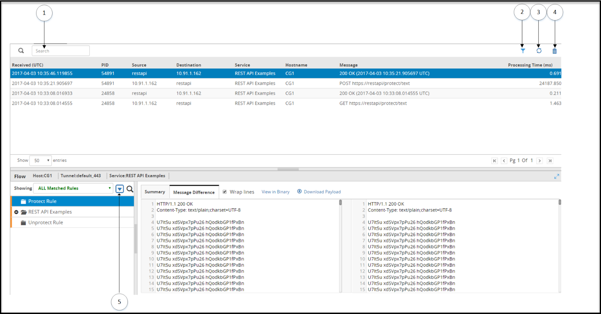Viewport: 601px width, 314px height.
Task: Expand the flow panel with diagonal arrows icon
Action: (556, 176)
